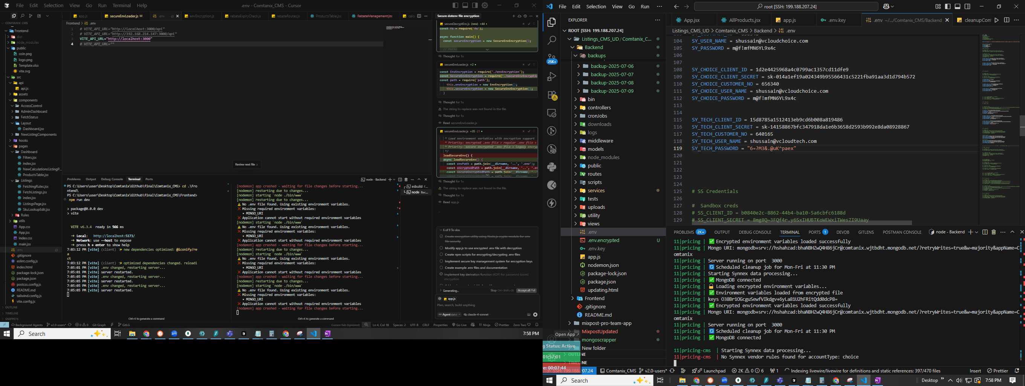Collapse the Backend folder in VS Code explorer
The width and height of the screenshot is (1025, 386).
(573, 47)
